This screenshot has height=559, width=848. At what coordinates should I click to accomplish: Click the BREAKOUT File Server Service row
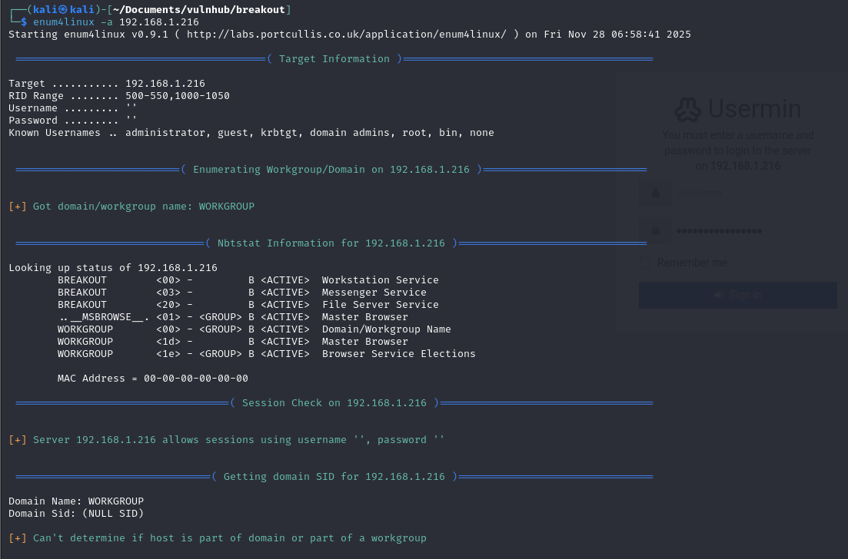click(x=248, y=305)
